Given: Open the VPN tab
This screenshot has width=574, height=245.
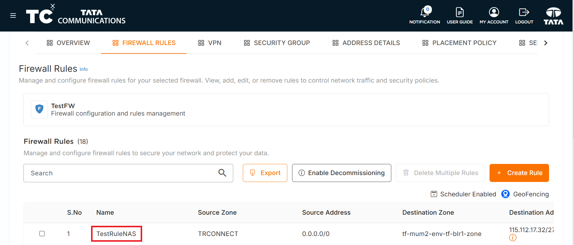Looking at the screenshot, I should pyautogui.click(x=210, y=43).
